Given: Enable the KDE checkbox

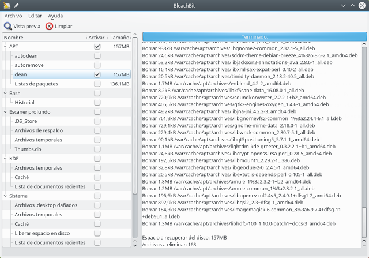Looking at the screenshot, I should (x=97, y=158).
